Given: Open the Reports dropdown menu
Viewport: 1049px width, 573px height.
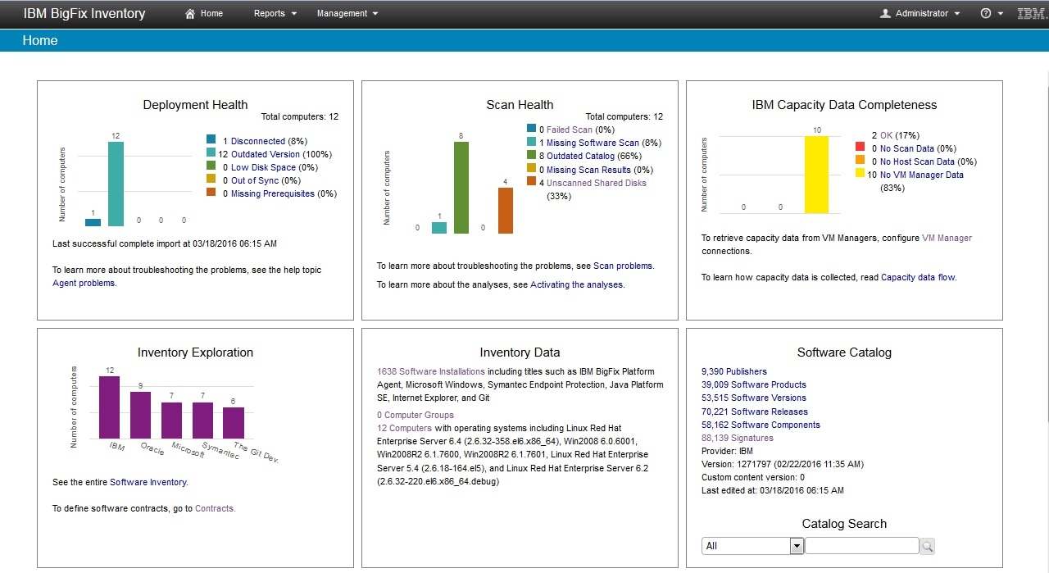Looking at the screenshot, I should (x=275, y=13).
